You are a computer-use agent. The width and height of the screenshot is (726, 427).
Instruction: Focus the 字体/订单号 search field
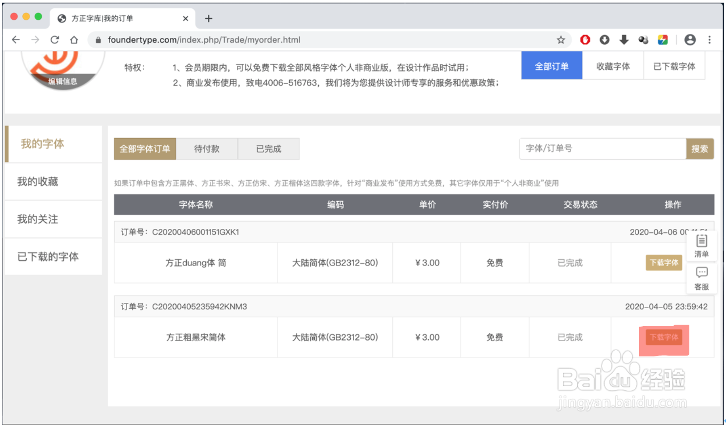(x=603, y=149)
